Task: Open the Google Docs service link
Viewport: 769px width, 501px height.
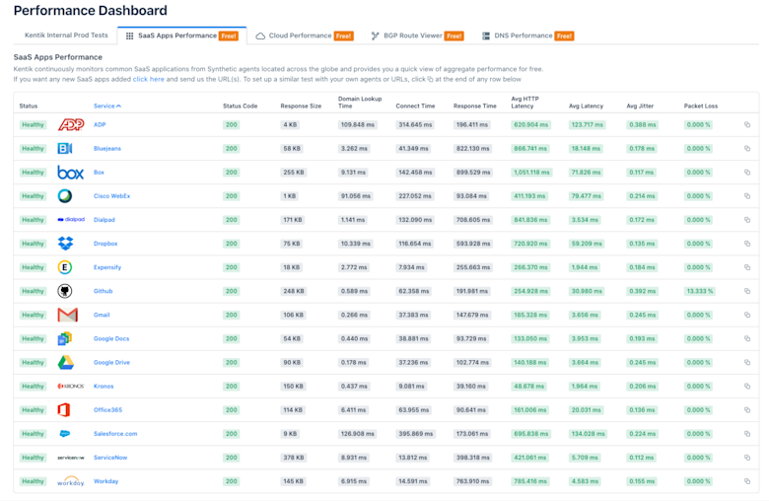Action: (111, 338)
